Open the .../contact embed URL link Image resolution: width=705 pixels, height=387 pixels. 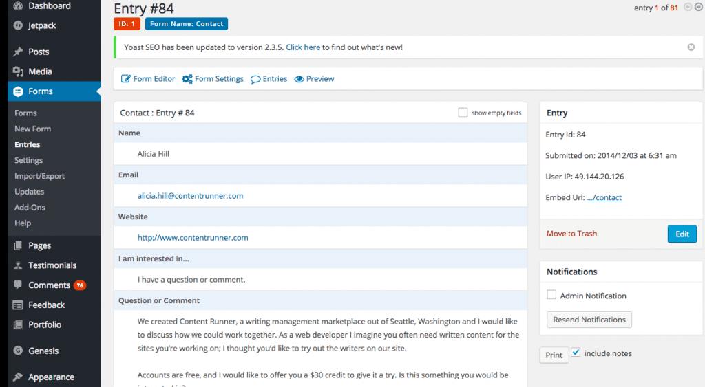click(x=604, y=197)
